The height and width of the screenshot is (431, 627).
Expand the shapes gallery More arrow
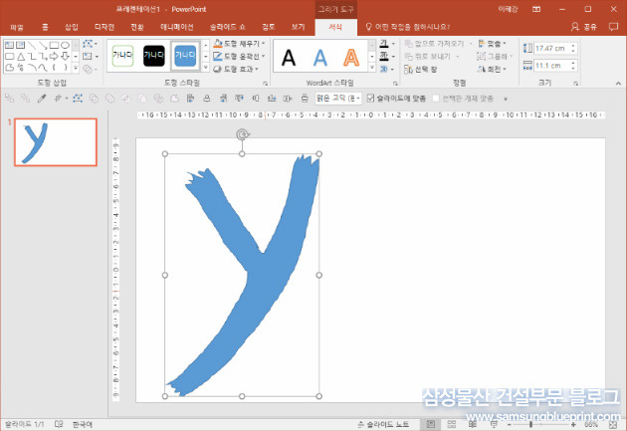pos(76,68)
